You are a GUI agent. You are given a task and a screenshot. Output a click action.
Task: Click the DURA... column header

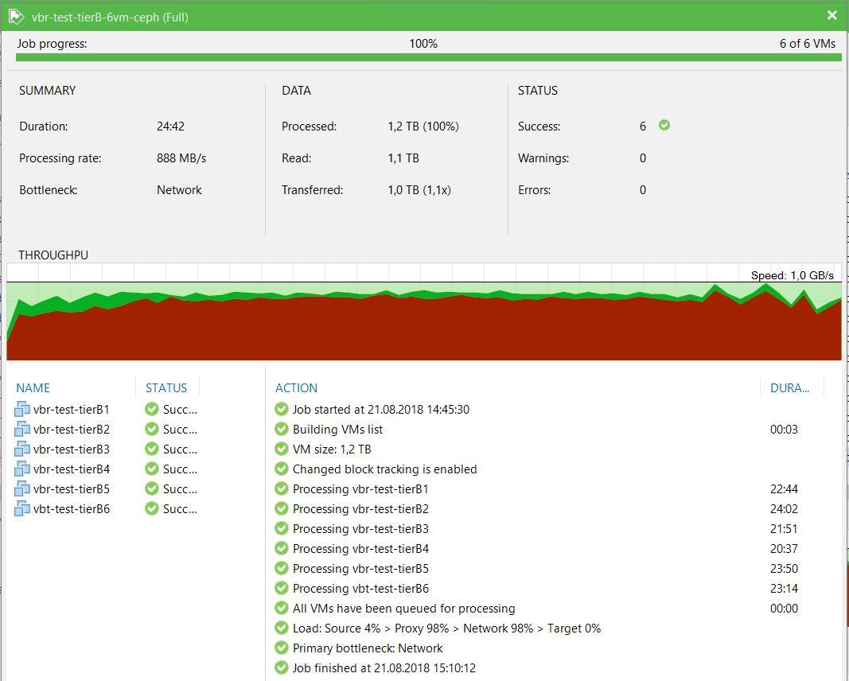pyautogui.click(x=789, y=388)
